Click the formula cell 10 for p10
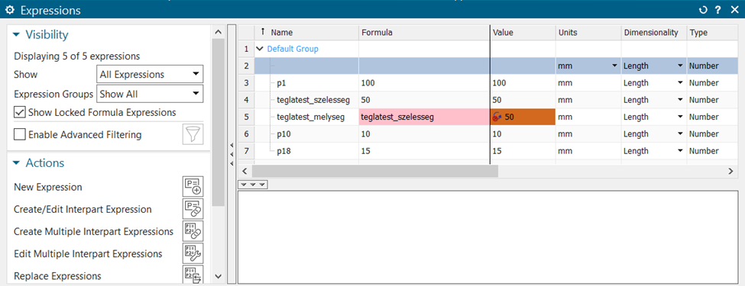 (x=424, y=134)
